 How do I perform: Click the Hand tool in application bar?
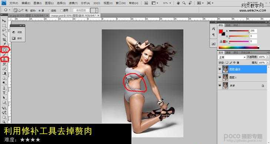pyautogui.click(x=179, y=3)
